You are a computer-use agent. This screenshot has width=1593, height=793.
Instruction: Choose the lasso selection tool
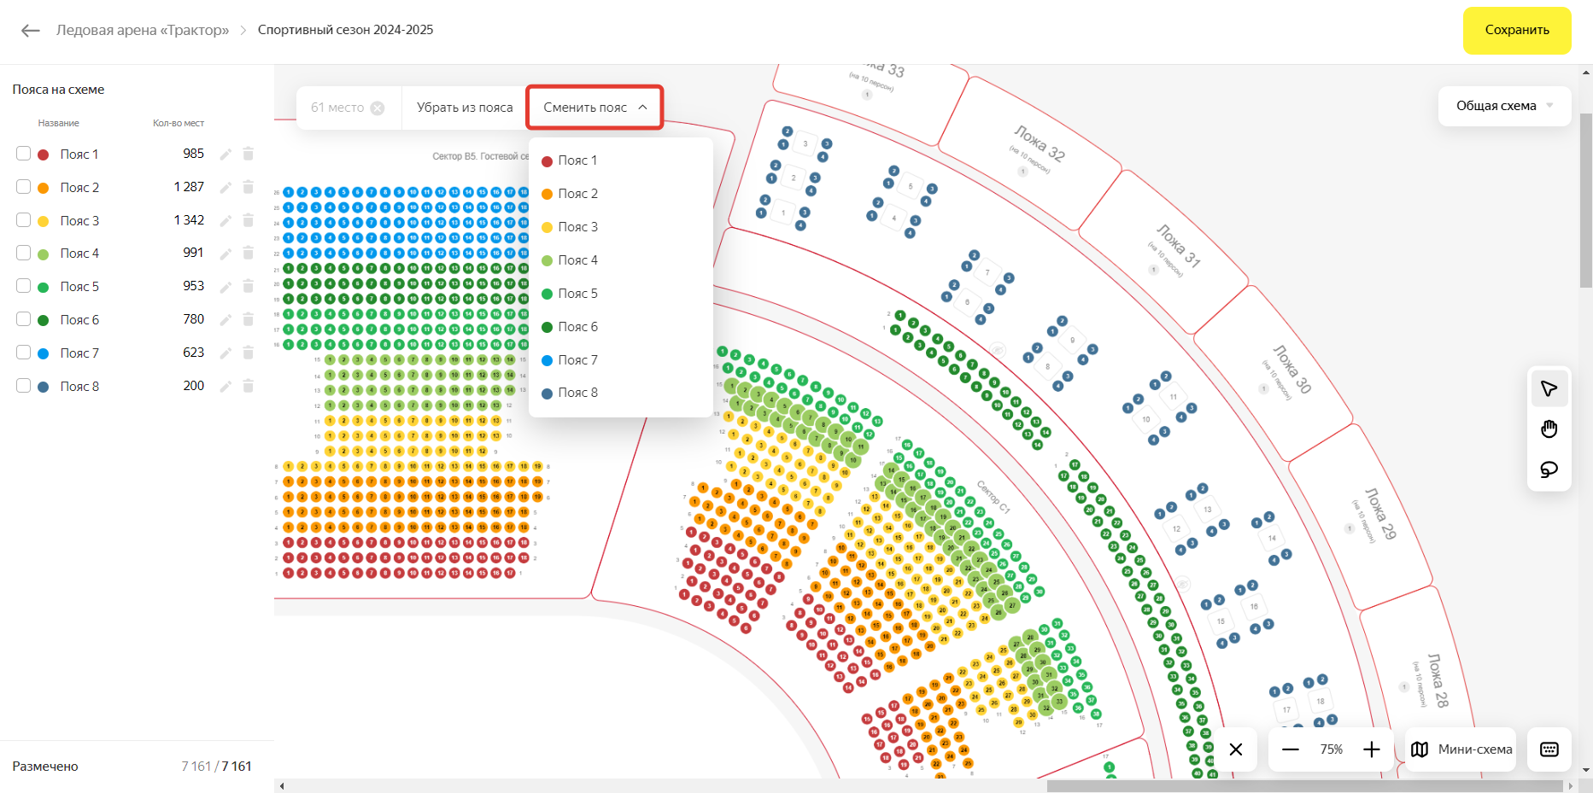tap(1549, 469)
